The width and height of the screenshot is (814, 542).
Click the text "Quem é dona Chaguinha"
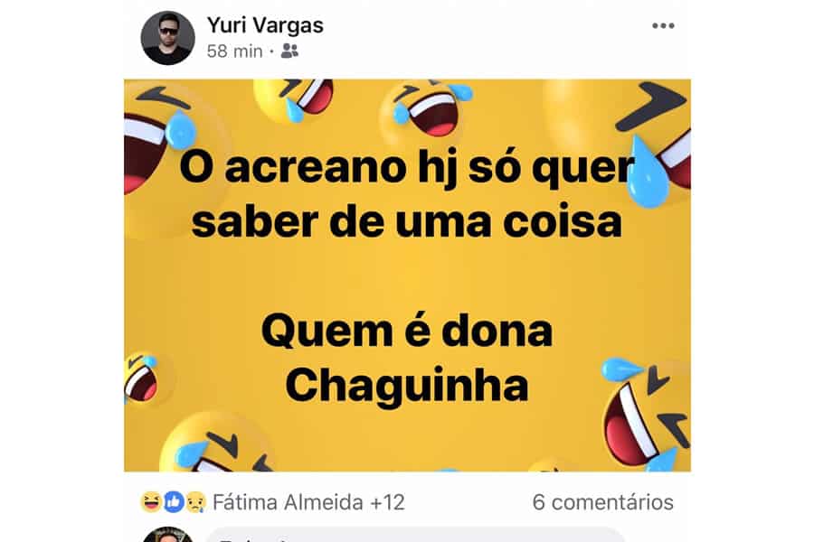click(407, 358)
